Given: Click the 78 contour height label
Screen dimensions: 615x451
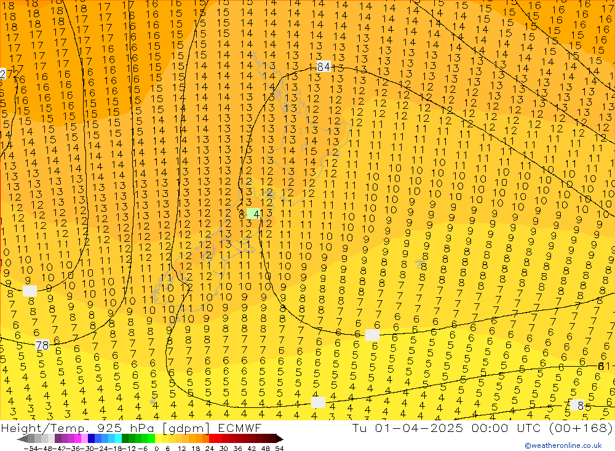Looking at the screenshot, I should [42, 345].
